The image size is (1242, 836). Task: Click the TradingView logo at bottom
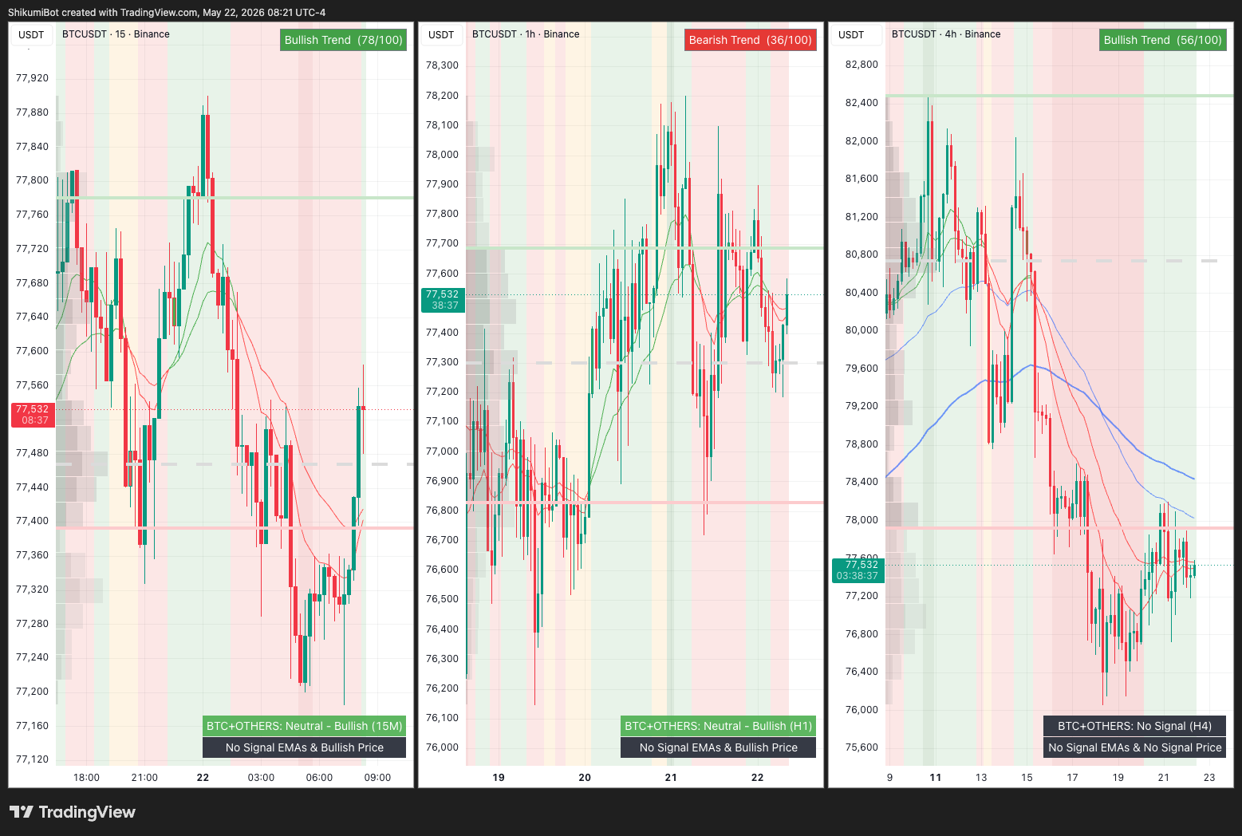73,812
